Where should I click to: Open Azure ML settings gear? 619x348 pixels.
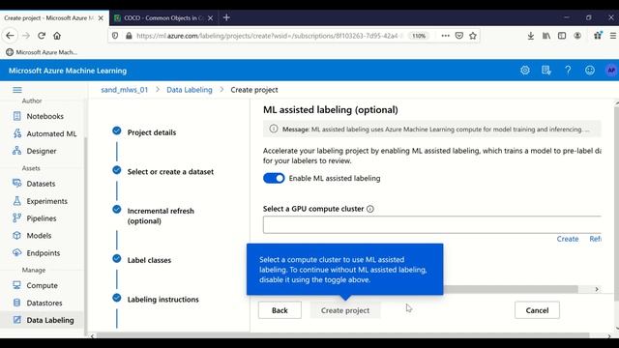click(525, 71)
